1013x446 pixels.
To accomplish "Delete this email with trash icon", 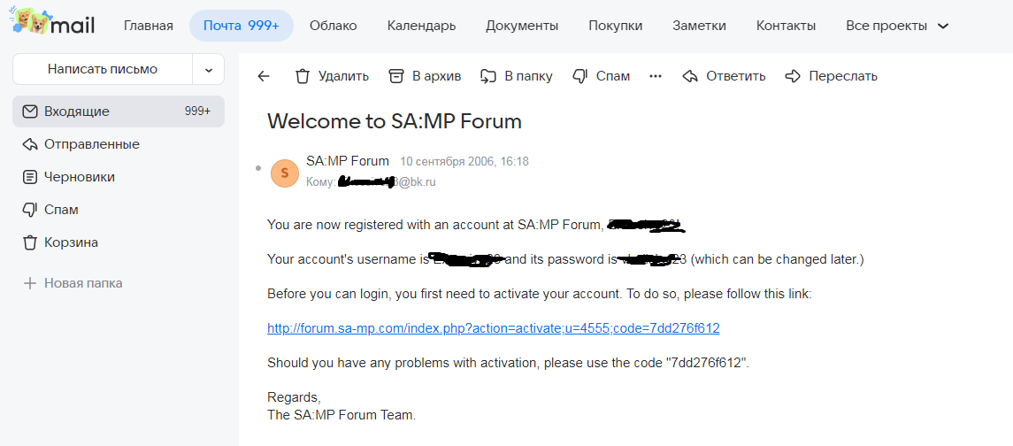I will coord(331,76).
